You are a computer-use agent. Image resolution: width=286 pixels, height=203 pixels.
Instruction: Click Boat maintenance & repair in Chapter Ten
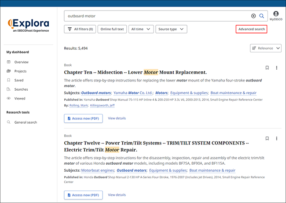tap(234, 93)
